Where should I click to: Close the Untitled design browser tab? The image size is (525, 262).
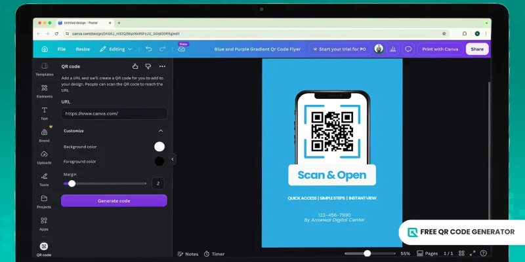coord(110,23)
